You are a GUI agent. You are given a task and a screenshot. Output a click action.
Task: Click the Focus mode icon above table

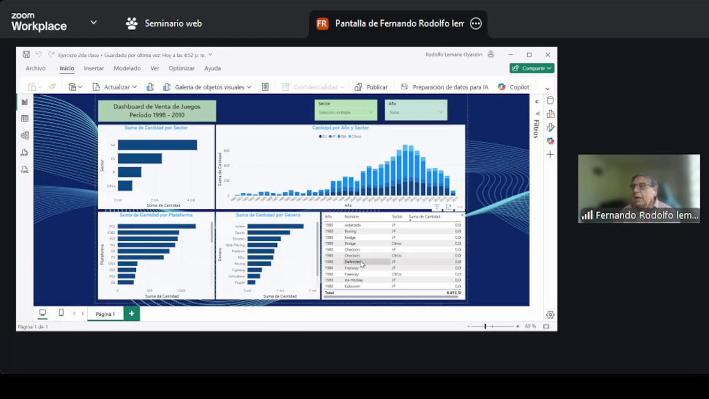(448, 207)
